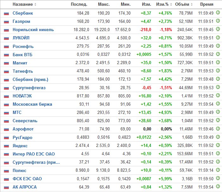The height and width of the screenshot is (192, 222).
Task: Open the РусГидро stock link
Action: click(x=22, y=137)
